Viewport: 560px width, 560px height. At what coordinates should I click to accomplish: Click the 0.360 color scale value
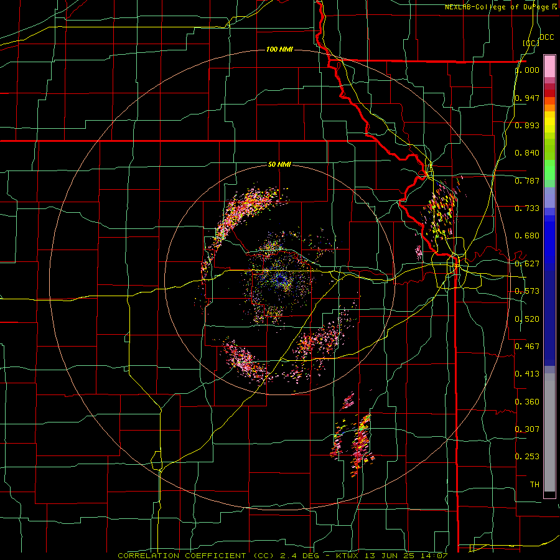(527, 402)
